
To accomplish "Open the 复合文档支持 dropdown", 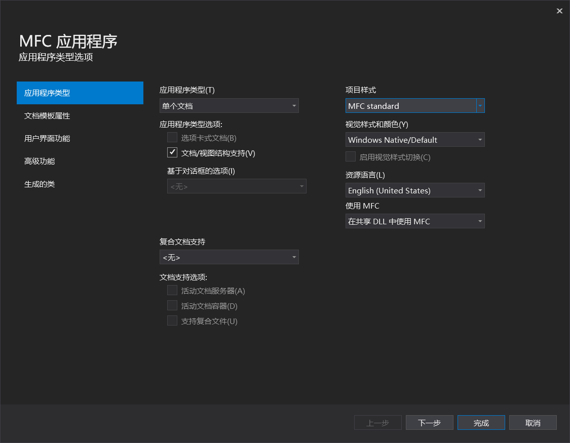I will (229, 257).
